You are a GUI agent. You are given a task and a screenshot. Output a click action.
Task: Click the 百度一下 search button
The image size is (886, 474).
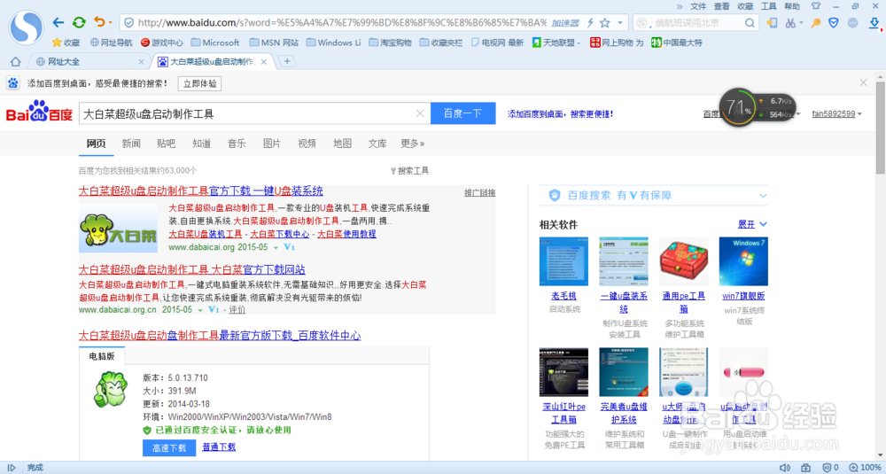(x=462, y=113)
